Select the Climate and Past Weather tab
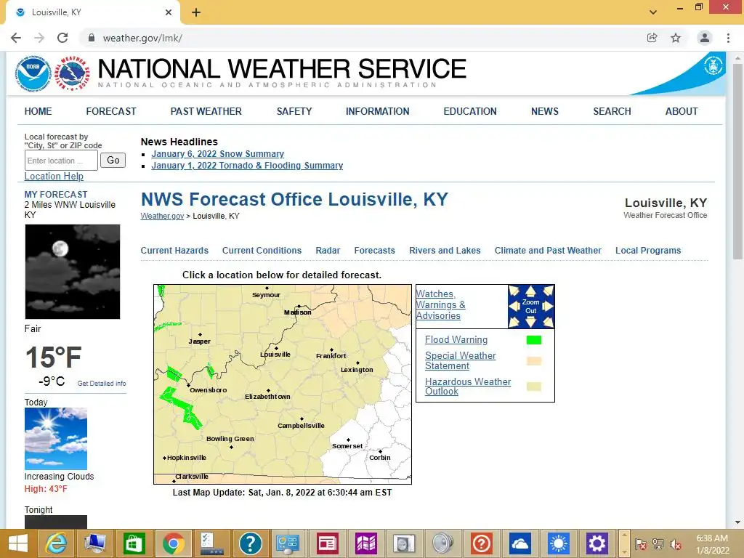Image resolution: width=744 pixels, height=558 pixels. pyautogui.click(x=548, y=251)
